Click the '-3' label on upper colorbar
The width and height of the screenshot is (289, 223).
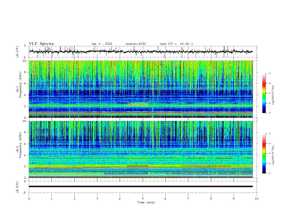tap(269, 73)
